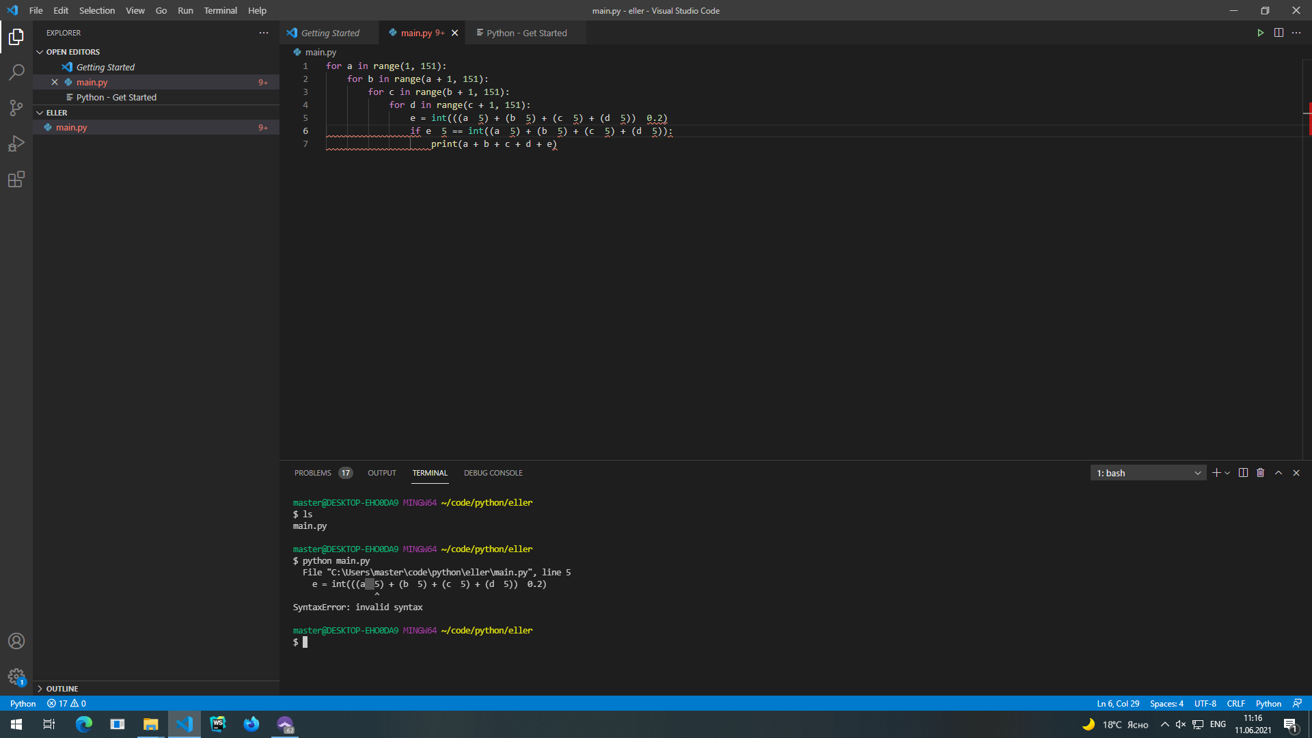The image size is (1312, 738).
Task: Open the Search view in activity bar
Action: pos(16,72)
